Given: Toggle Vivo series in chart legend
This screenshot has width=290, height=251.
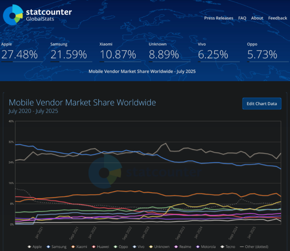Looking at the screenshot, I should point(139,247).
